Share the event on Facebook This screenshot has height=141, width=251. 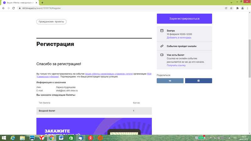point(198,81)
